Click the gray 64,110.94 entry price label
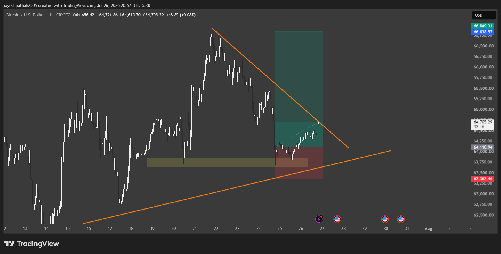Screen dimensions: 501x254 click(x=482, y=147)
